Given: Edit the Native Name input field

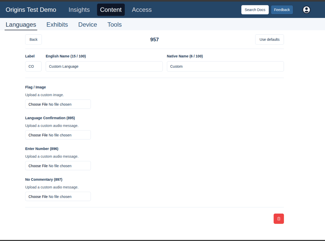Looking at the screenshot, I should pos(225,67).
